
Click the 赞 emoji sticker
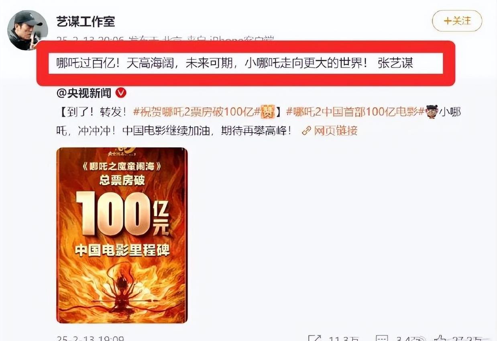[268, 112]
